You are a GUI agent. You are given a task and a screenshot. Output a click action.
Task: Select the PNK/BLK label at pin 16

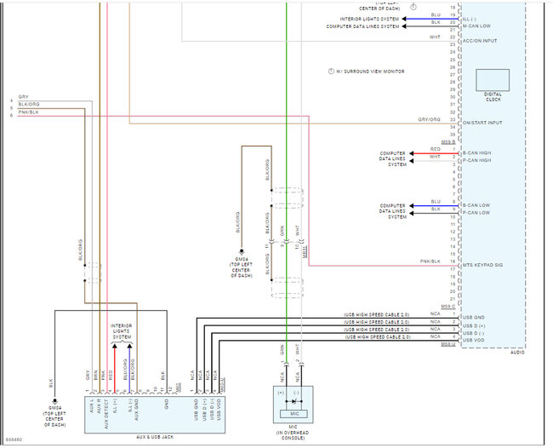[430, 261]
